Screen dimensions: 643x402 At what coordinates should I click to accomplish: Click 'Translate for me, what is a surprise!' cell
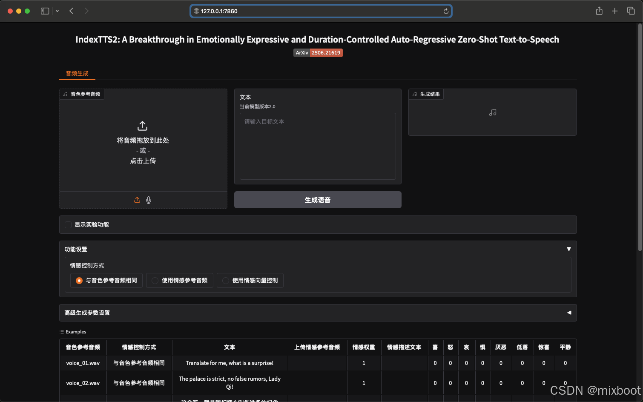point(230,363)
